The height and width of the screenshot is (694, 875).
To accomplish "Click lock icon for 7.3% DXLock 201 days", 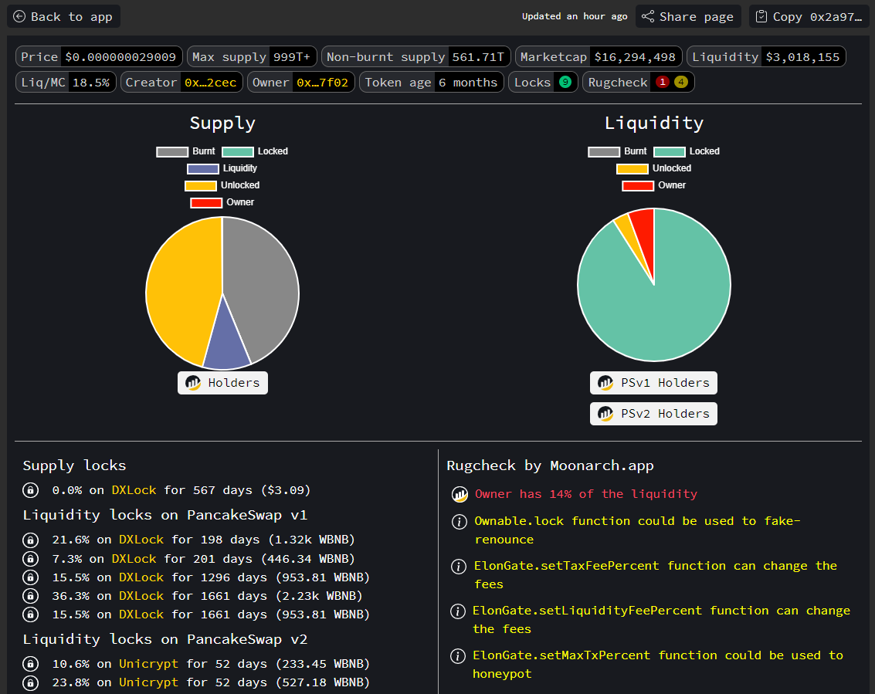I will (31, 558).
